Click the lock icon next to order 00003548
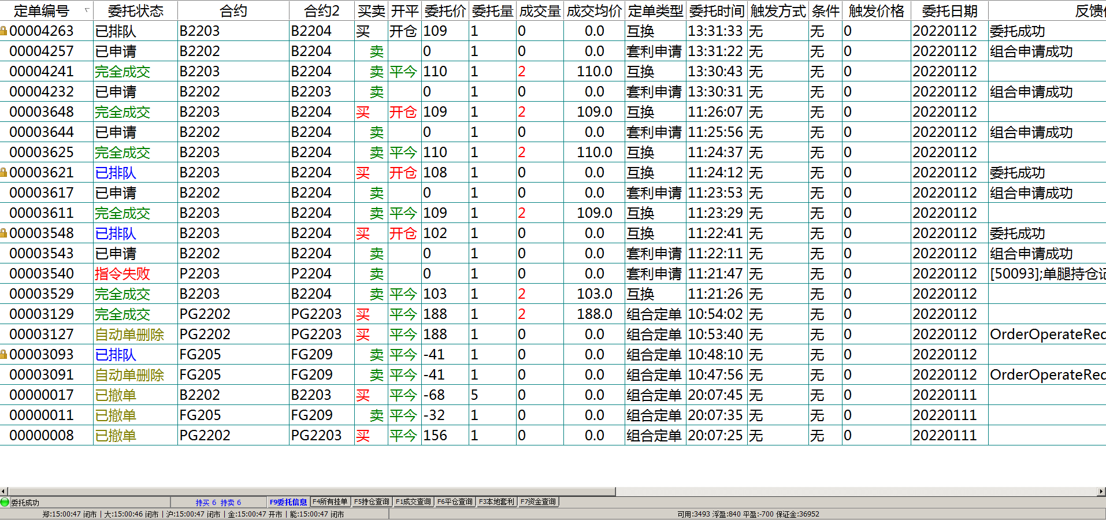 point(3,233)
